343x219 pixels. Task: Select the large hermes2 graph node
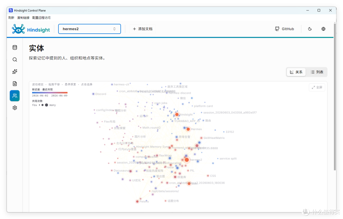[187, 160]
